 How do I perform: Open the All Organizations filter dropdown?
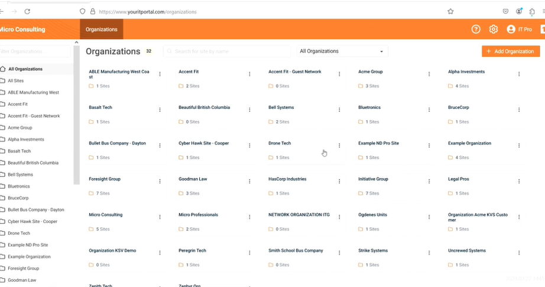pyautogui.click(x=342, y=51)
